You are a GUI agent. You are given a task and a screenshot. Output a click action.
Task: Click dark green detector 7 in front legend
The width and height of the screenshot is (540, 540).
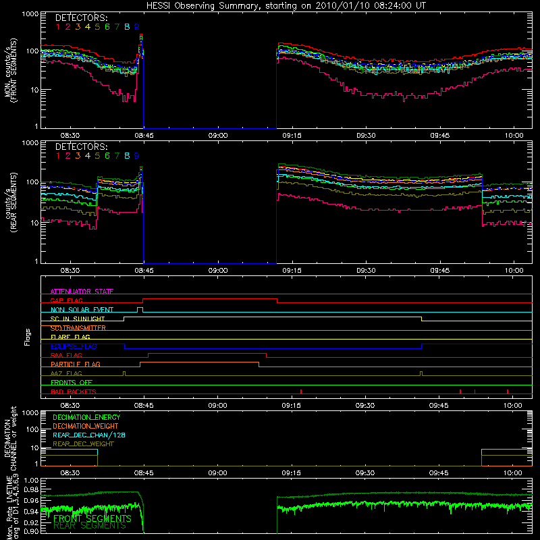coord(117,27)
